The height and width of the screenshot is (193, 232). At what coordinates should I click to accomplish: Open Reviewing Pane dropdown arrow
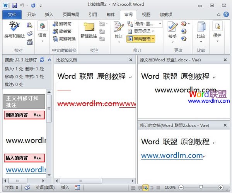[x=153, y=39]
